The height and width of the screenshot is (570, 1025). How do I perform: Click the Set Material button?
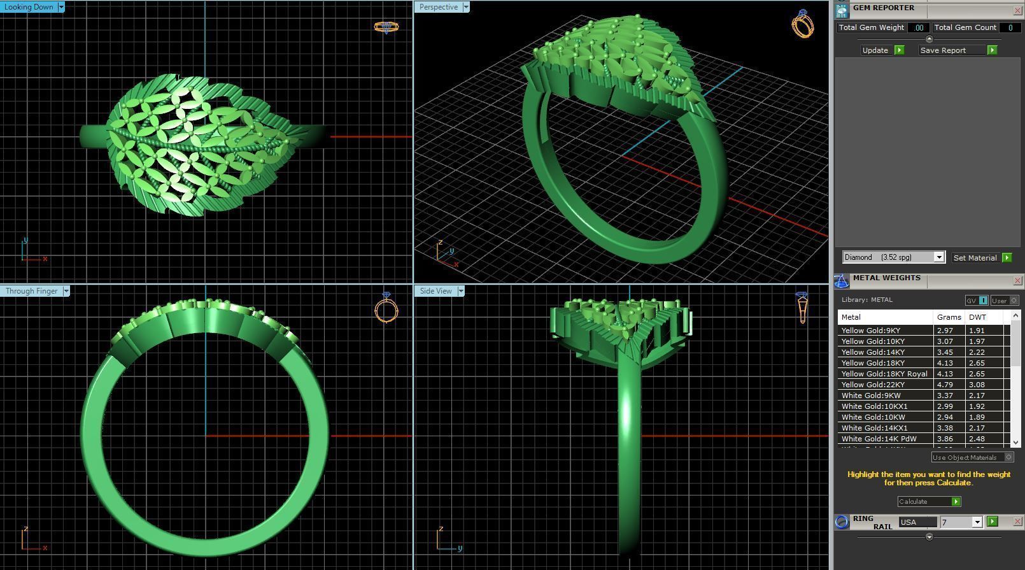(975, 258)
